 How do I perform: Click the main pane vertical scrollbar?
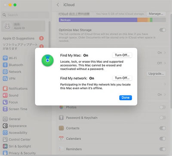tap(171, 61)
